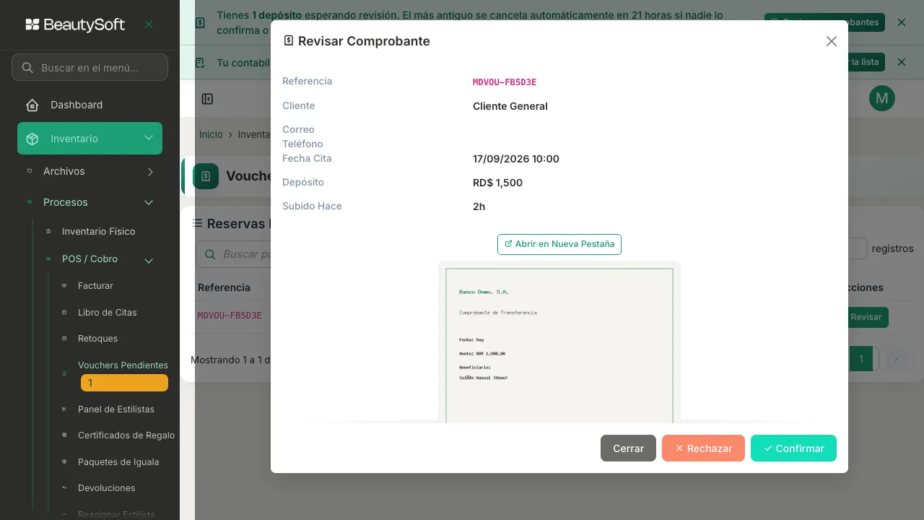Select Devoluciones in the sidebar
Image resolution: width=924 pixels, height=520 pixels.
coord(106,488)
